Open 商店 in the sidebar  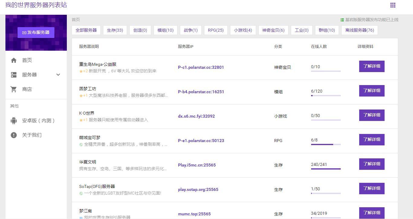(36, 89)
